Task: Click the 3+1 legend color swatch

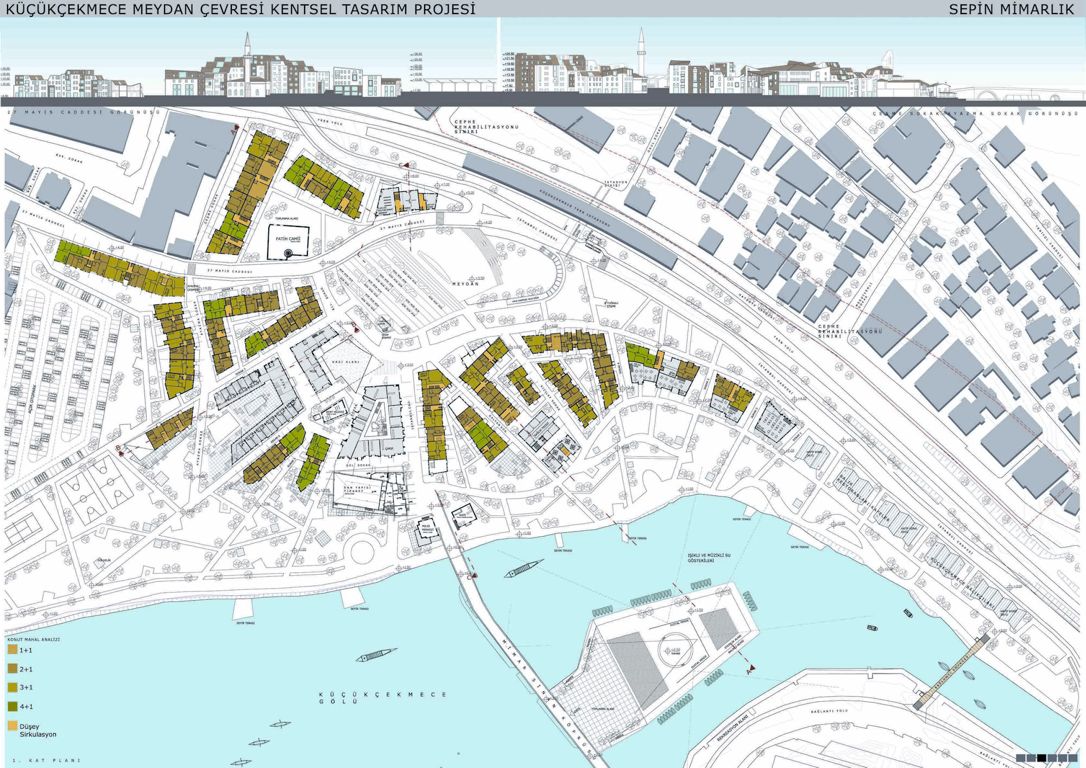Action: [x=12, y=687]
